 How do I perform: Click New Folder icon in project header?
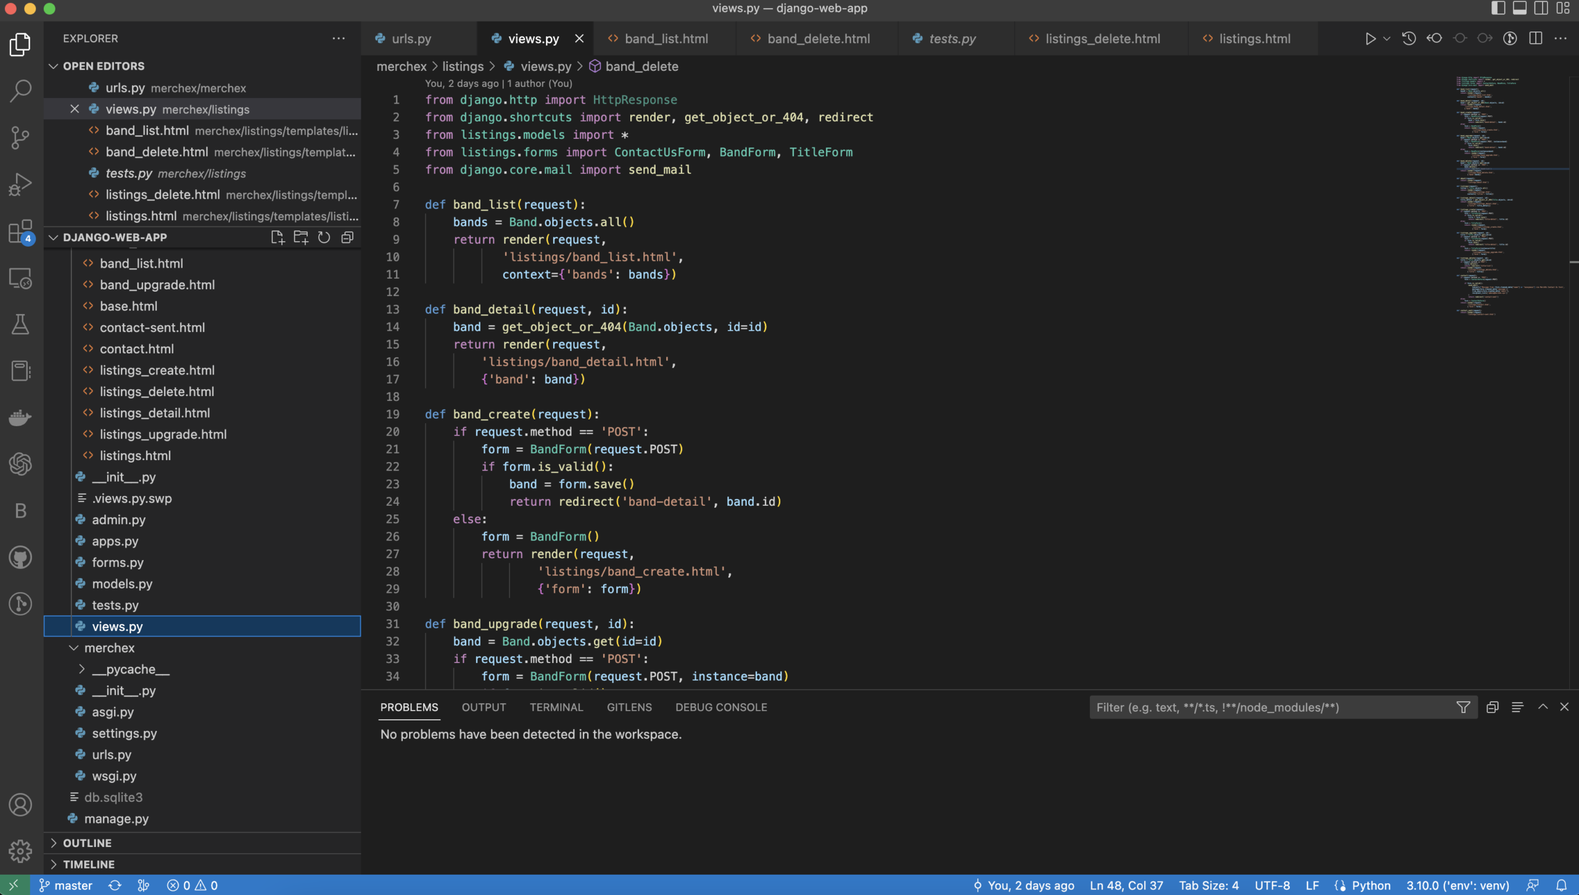click(301, 237)
